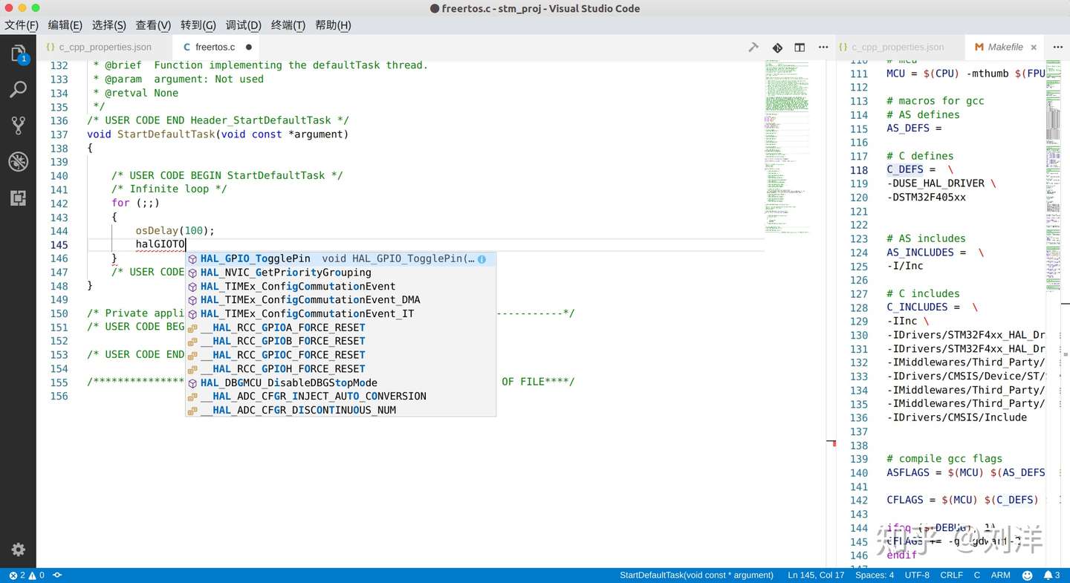
Task: Click -DUSE_HAL_DRIVER line in Makefile
Action: [x=941, y=183]
